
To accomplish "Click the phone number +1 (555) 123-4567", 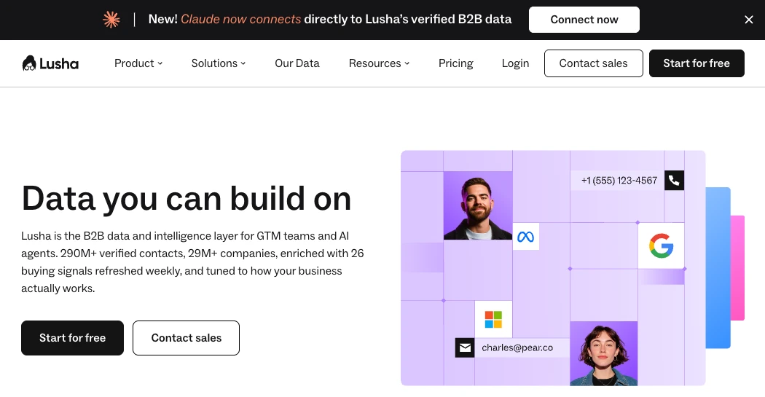I will 619,181.
